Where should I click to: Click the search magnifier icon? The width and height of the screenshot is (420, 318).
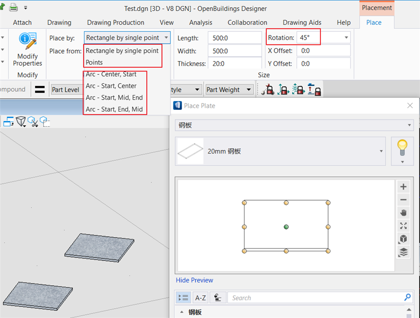[407, 297]
